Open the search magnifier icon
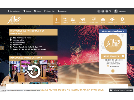The image size is (134, 100). pyautogui.click(x=111, y=11)
